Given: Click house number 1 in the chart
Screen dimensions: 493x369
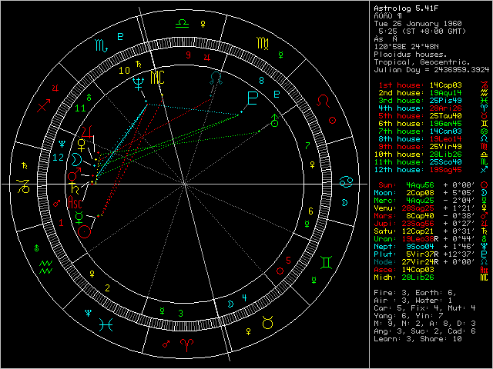Looking at the screenshot, I should (61, 223).
